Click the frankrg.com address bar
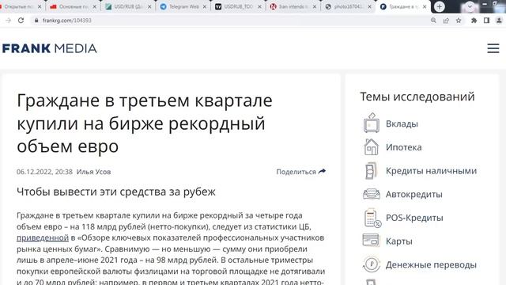 226,21
